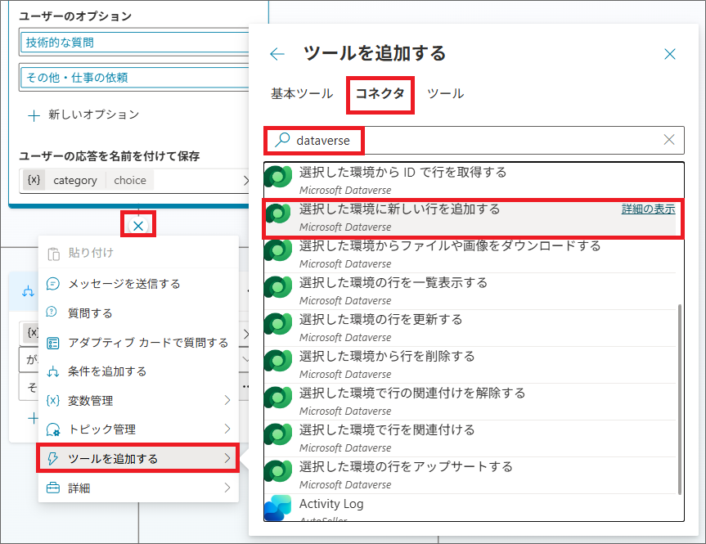Edit the 技術的な質問 option field
This screenshot has width=706, height=544.
(x=135, y=43)
